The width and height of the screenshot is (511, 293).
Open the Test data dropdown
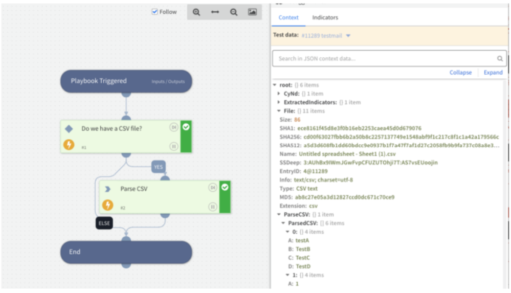click(348, 36)
